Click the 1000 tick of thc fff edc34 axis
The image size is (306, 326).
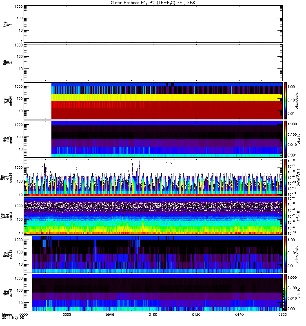coord(18,167)
